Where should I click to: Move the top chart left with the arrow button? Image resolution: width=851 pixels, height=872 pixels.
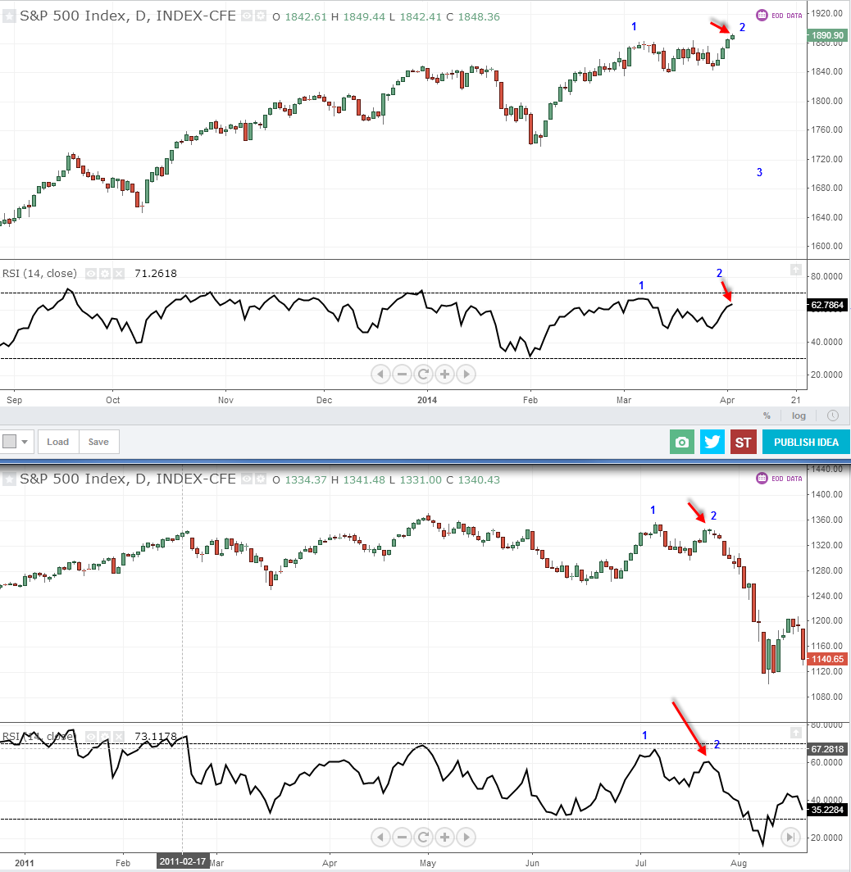tap(380, 375)
